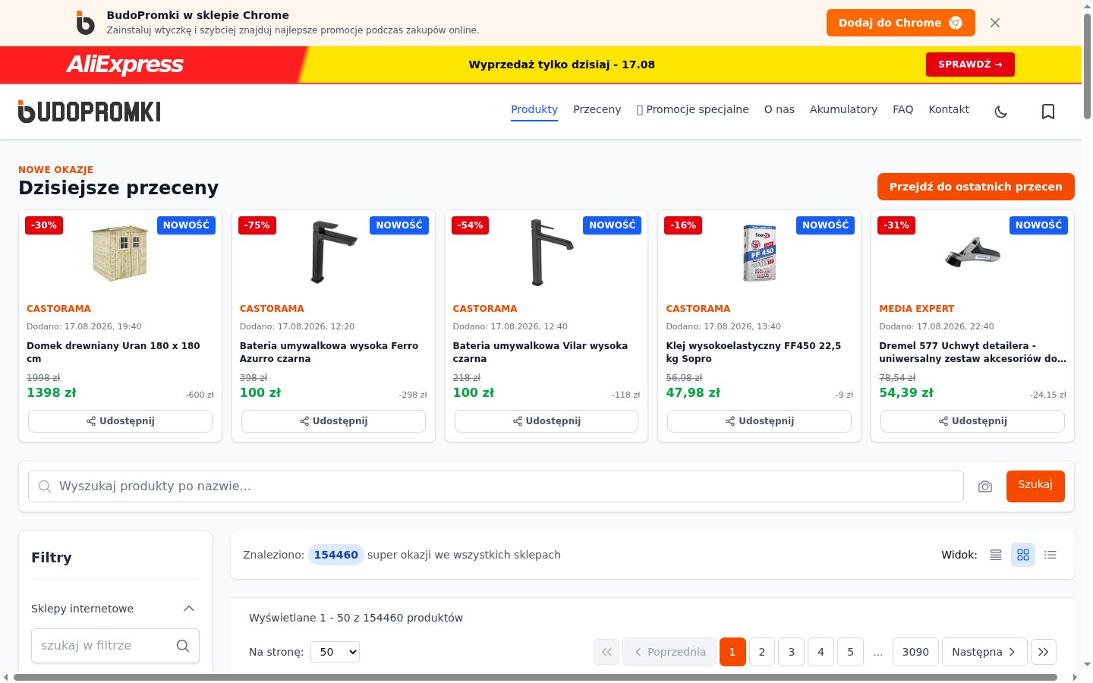
Task: Search by image with camera icon
Action: pos(985,486)
